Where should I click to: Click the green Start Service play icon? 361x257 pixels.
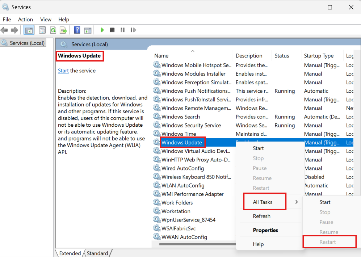pyautogui.click(x=102, y=30)
